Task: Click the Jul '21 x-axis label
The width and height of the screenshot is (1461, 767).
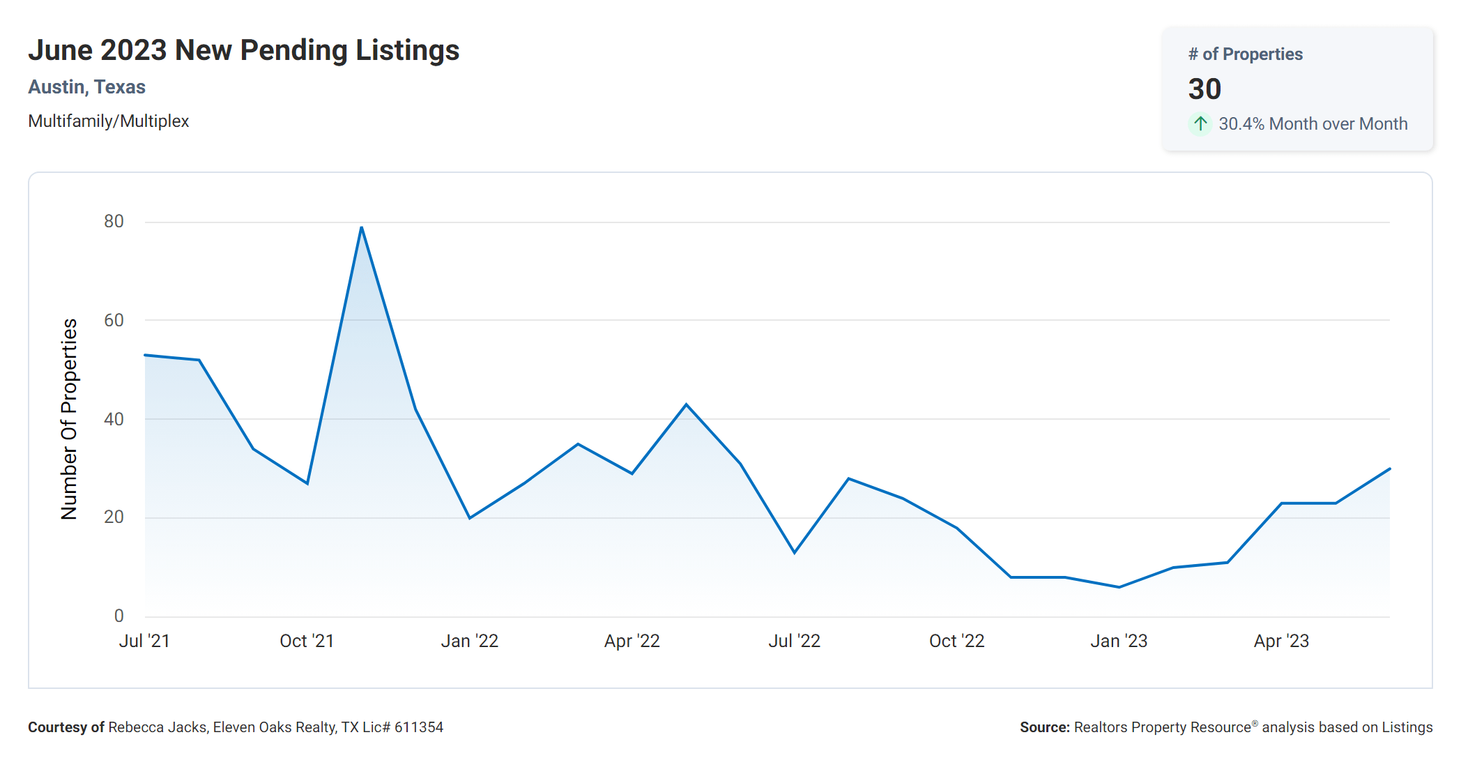Action: point(144,641)
